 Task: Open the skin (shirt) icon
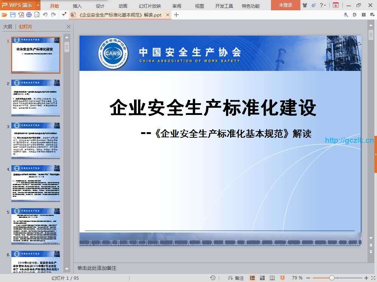[x=305, y=5]
